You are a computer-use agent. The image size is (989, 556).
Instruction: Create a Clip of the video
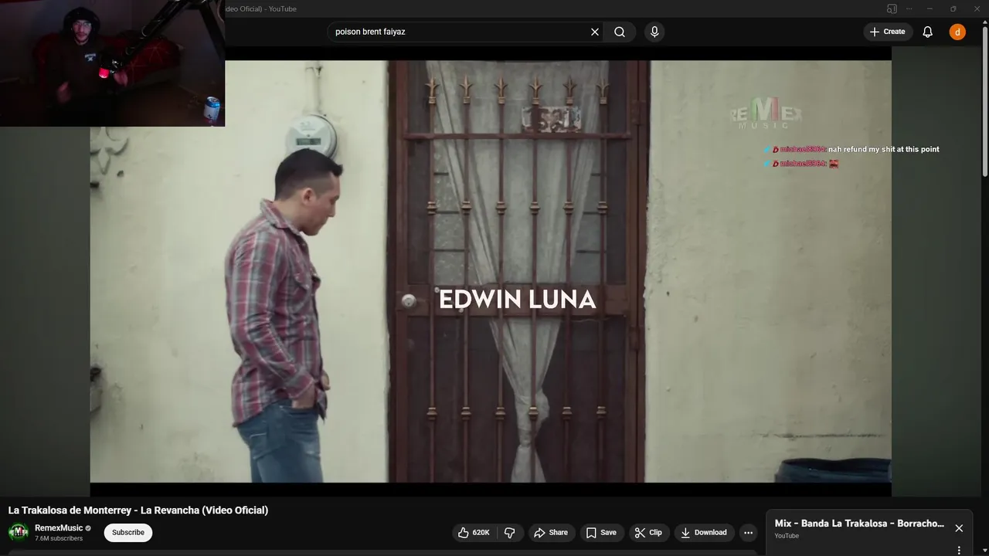tap(648, 533)
